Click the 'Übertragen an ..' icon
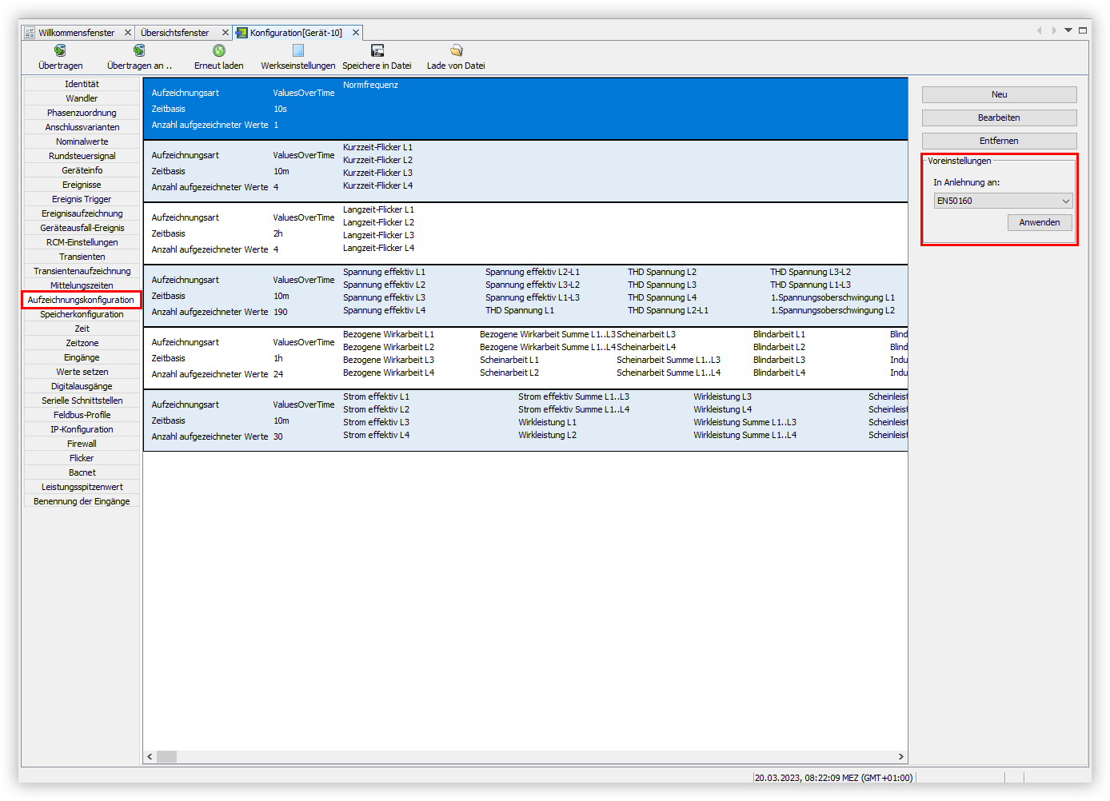 point(139,51)
